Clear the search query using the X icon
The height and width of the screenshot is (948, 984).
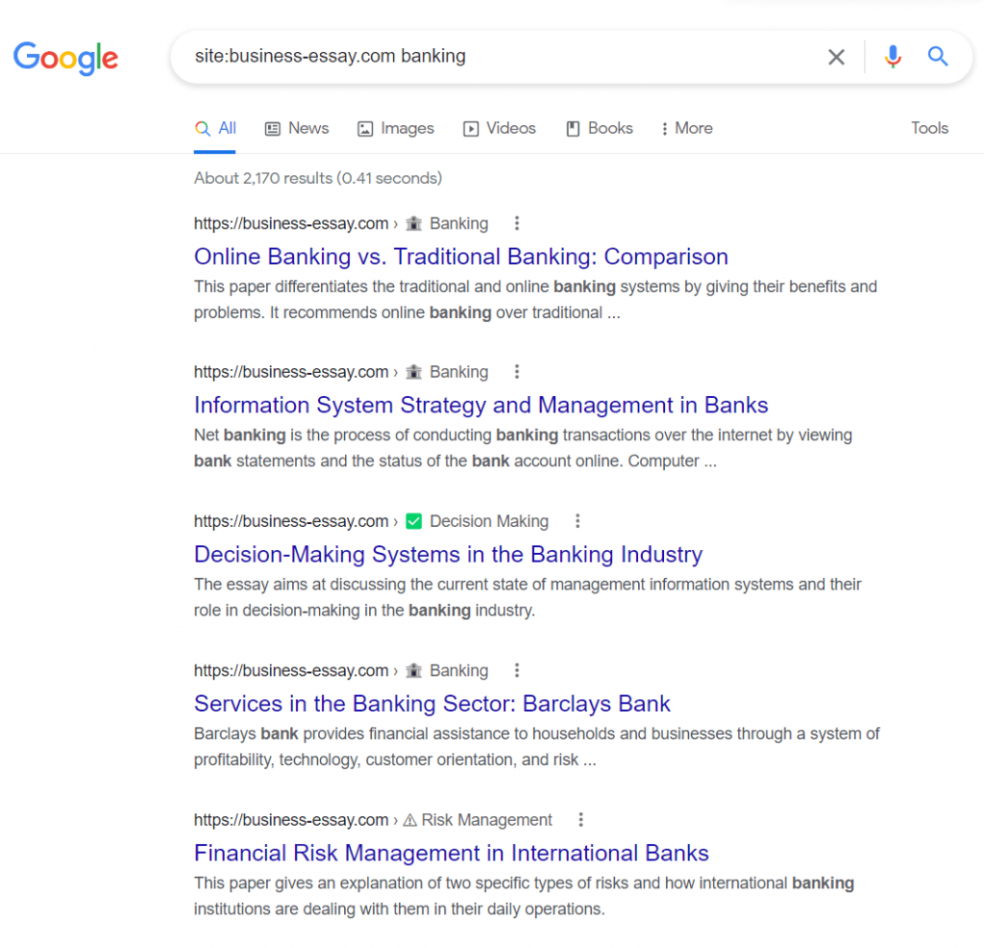point(836,57)
